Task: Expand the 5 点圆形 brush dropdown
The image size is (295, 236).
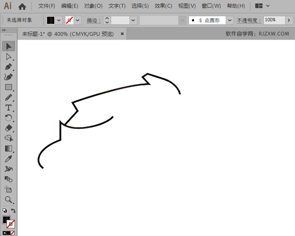Action: pos(230,20)
